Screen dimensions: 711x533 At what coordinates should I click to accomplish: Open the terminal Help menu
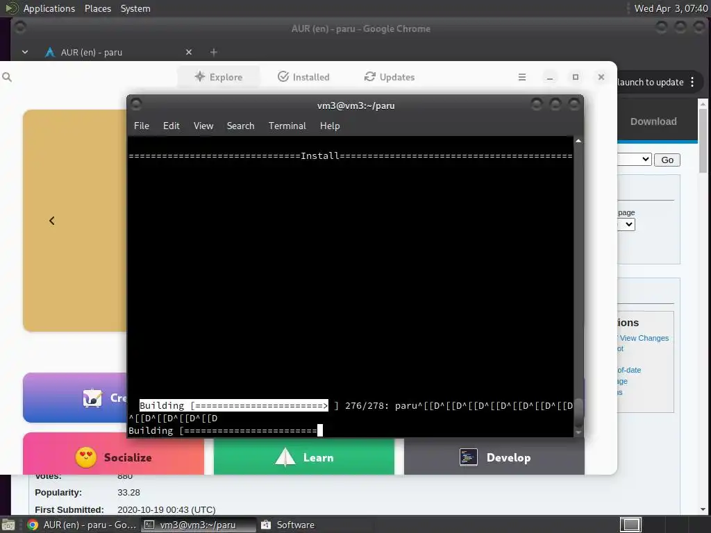click(x=330, y=126)
